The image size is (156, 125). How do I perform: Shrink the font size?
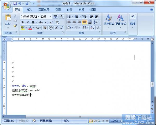61,28
